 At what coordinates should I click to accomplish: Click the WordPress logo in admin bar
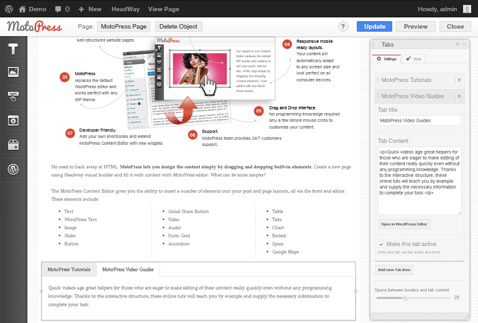9,9
